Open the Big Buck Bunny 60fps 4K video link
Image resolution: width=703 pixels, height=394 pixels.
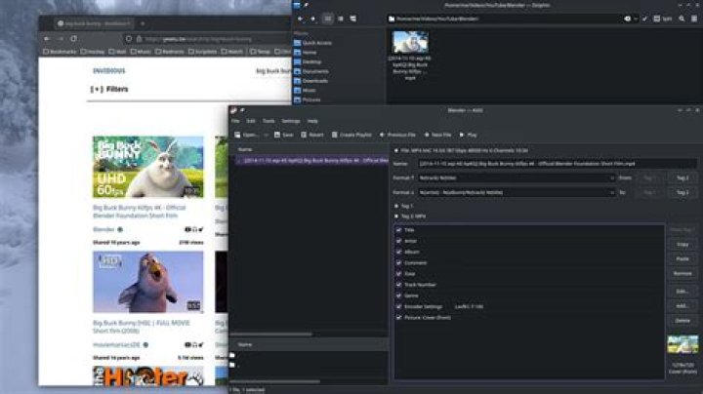point(139,212)
